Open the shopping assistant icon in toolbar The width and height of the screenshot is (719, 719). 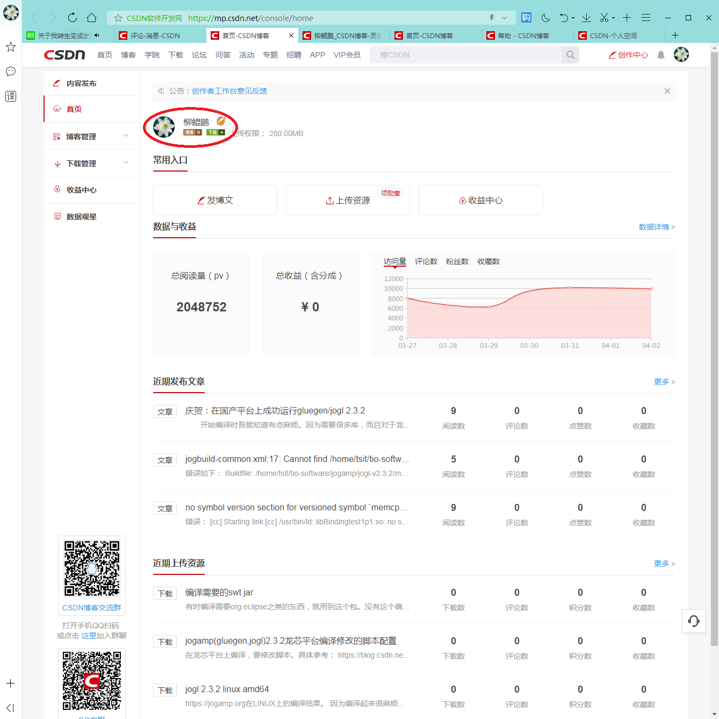click(x=526, y=18)
